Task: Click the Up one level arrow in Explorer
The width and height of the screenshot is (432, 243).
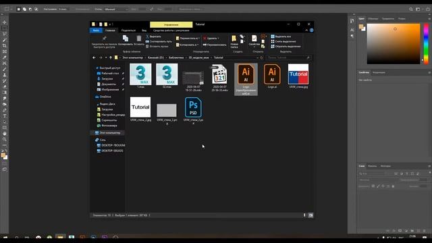Action: tap(111, 57)
